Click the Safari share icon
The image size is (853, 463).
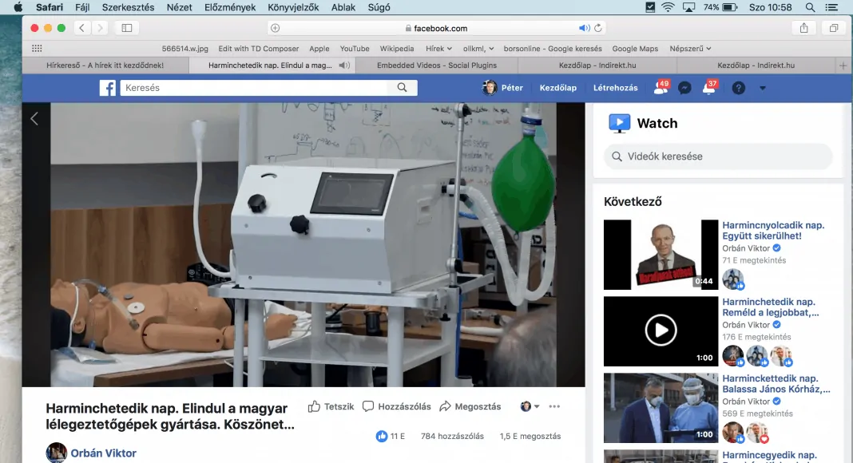pos(804,28)
